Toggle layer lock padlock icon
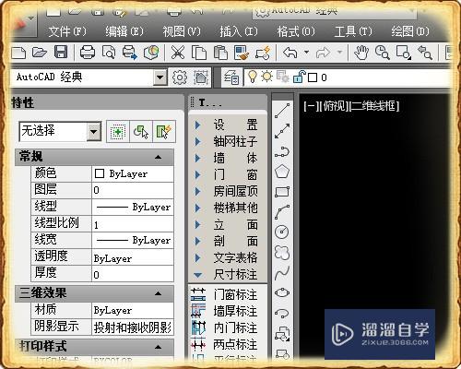The image size is (461, 369). coord(299,77)
